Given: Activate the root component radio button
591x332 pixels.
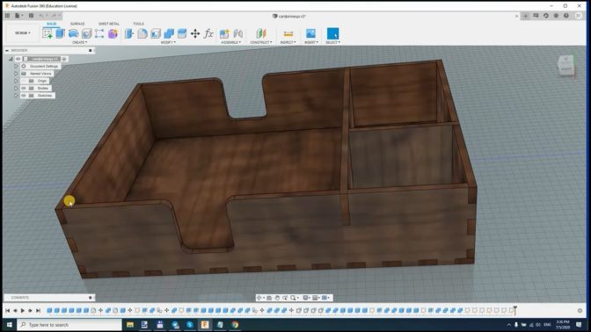Looking at the screenshot, I should pyautogui.click(x=64, y=59).
